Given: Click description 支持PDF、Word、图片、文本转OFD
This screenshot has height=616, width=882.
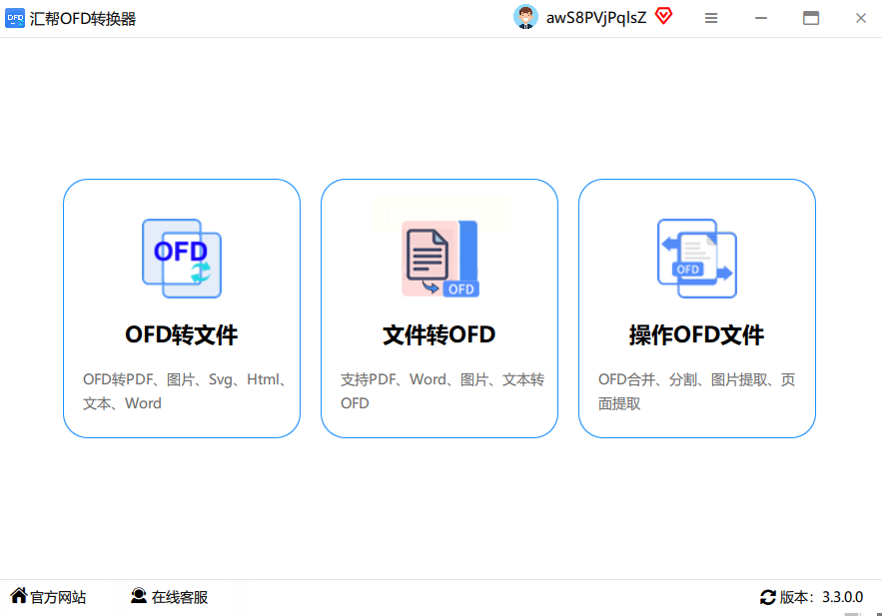Looking at the screenshot, I should click(x=442, y=391).
